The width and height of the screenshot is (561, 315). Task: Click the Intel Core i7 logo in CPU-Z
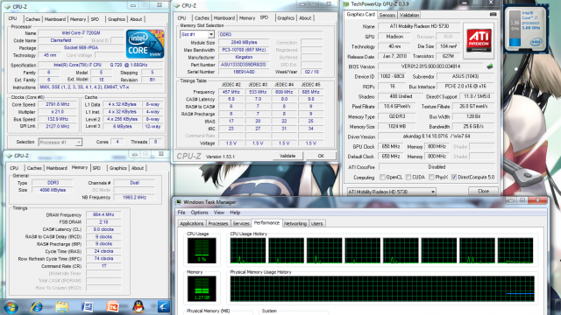(x=145, y=44)
